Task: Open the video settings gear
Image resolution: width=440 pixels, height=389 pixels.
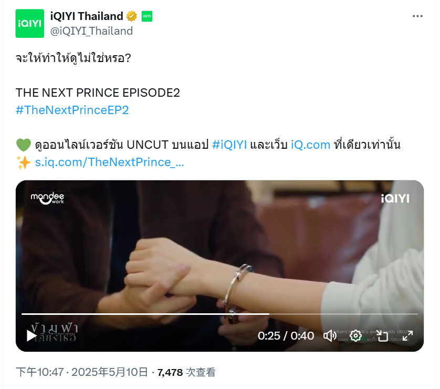Action: 355,335
